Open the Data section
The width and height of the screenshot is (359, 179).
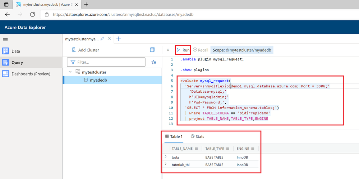pyautogui.click(x=31, y=51)
